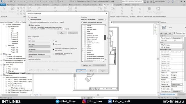Select 'Сечение 3' in project browser

[x=14, y=39]
